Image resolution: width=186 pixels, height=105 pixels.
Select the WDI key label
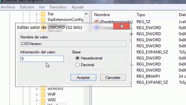pos(51,100)
